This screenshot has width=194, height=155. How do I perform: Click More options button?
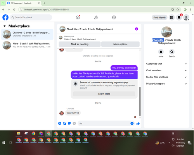coord(120,44)
